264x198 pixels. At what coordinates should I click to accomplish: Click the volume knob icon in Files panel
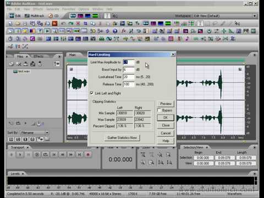click(x=39, y=123)
